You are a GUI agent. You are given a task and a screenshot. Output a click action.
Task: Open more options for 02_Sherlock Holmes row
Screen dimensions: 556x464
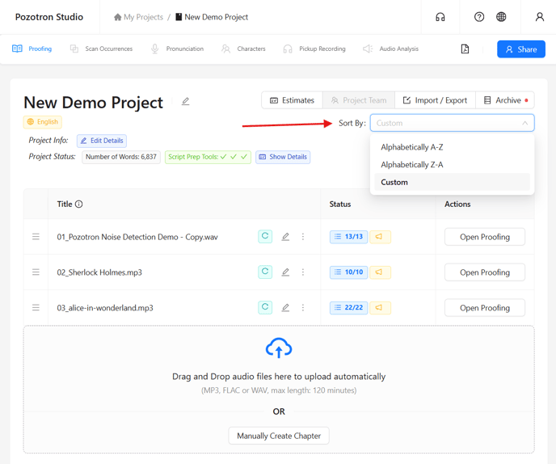(303, 272)
